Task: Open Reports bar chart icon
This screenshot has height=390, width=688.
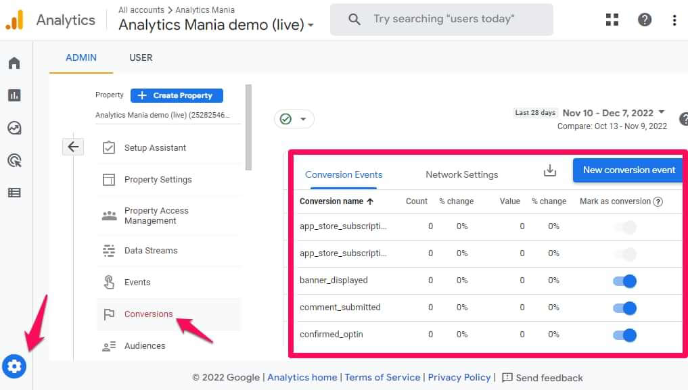Action: point(14,95)
